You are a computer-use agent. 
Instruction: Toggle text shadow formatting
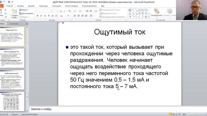(49, 16)
